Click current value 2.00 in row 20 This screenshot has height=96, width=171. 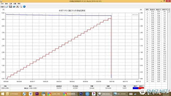153,52
